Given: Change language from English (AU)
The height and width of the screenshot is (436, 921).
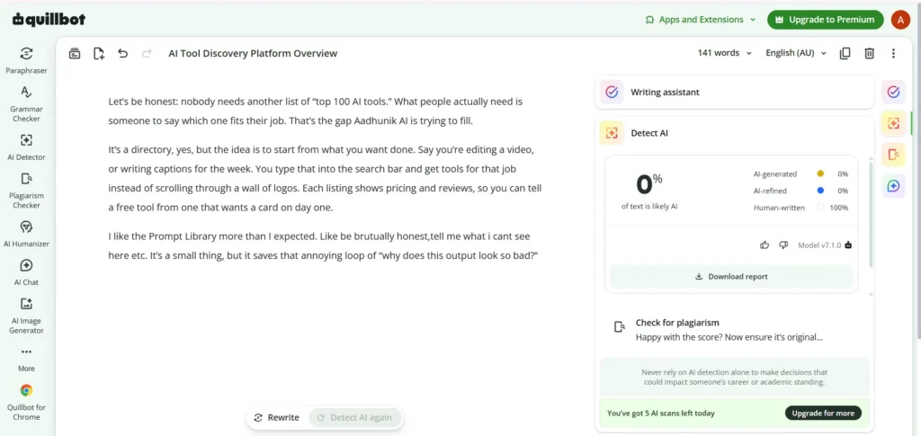Looking at the screenshot, I should (796, 53).
